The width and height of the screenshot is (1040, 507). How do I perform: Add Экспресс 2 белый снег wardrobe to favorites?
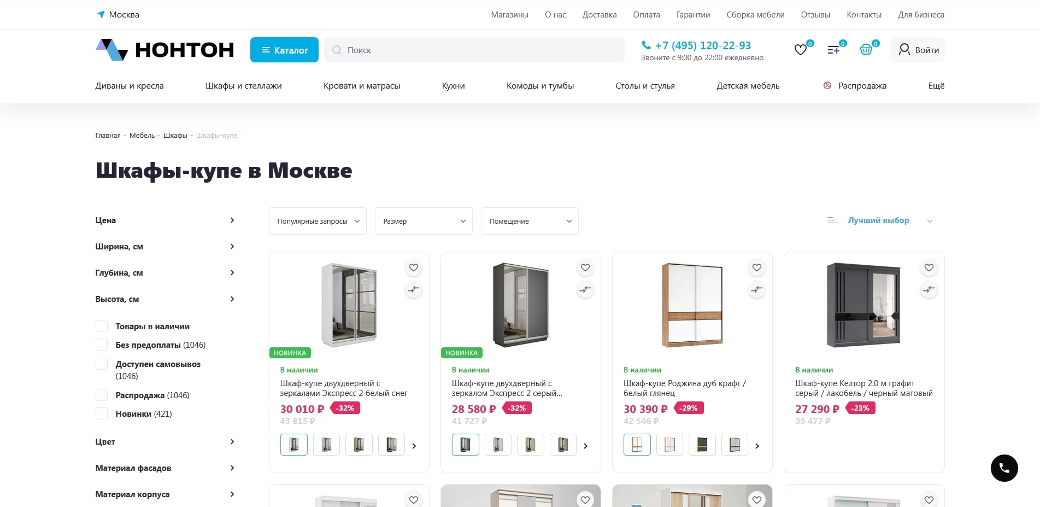click(x=414, y=267)
